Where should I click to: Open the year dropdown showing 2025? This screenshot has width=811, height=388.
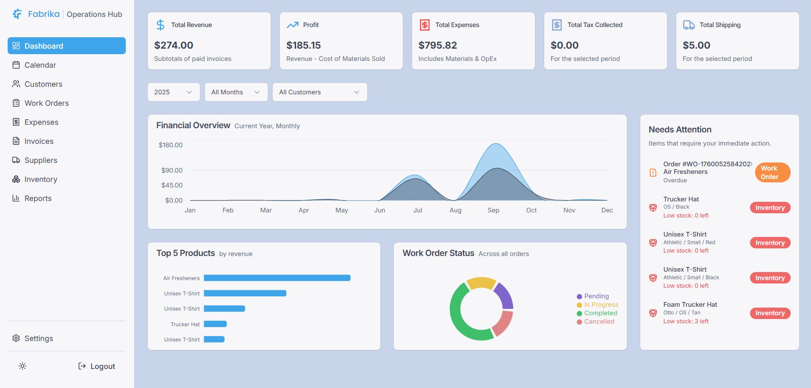[173, 92]
